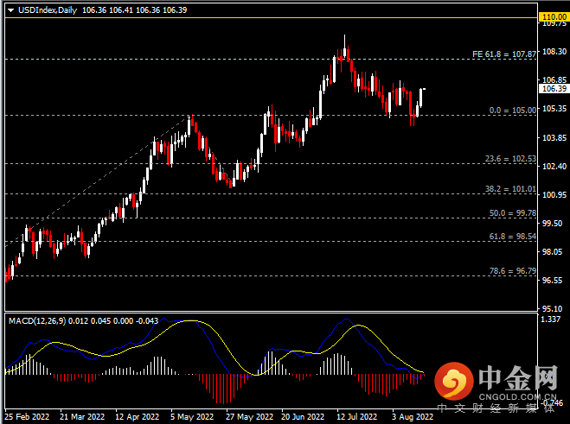The width and height of the screenshot is (570, 424).
Task: Select the OHLC values 106.36 106.41 106.36 106.39
Action: click(135, 10)
